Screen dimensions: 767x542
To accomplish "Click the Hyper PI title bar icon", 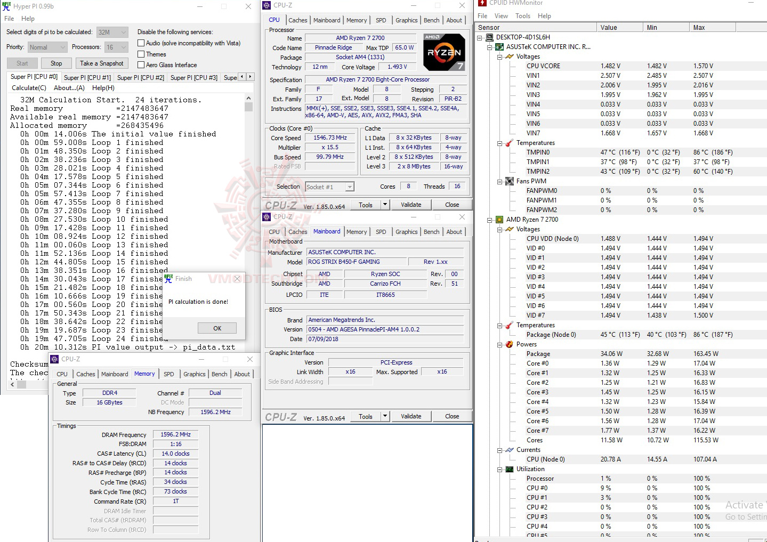I will coord(6,6).
